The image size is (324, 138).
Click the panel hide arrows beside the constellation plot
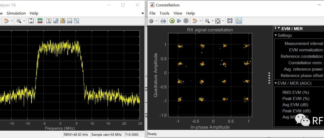(270, 78)
